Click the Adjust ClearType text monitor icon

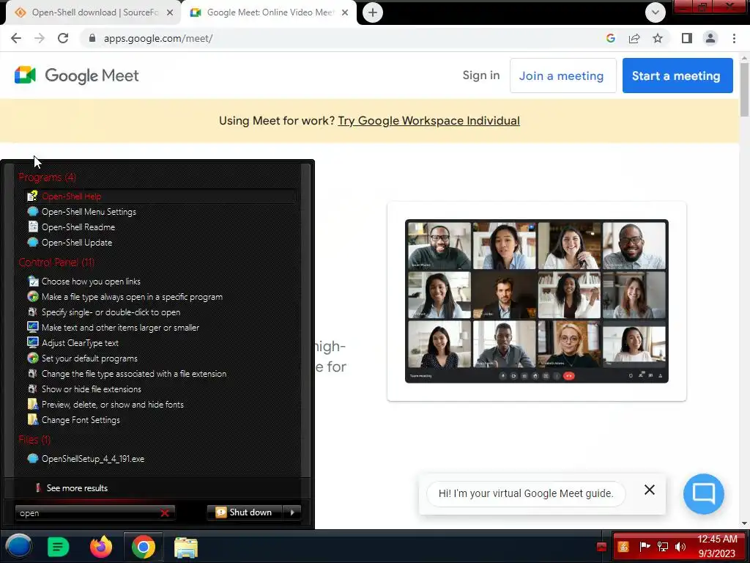[32, 343]
